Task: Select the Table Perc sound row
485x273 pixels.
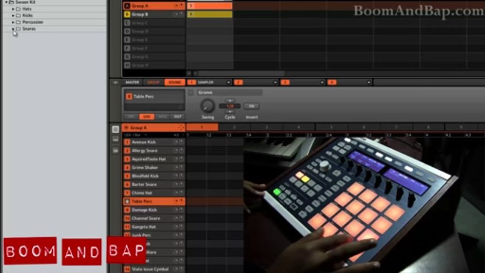Action: 154,201
